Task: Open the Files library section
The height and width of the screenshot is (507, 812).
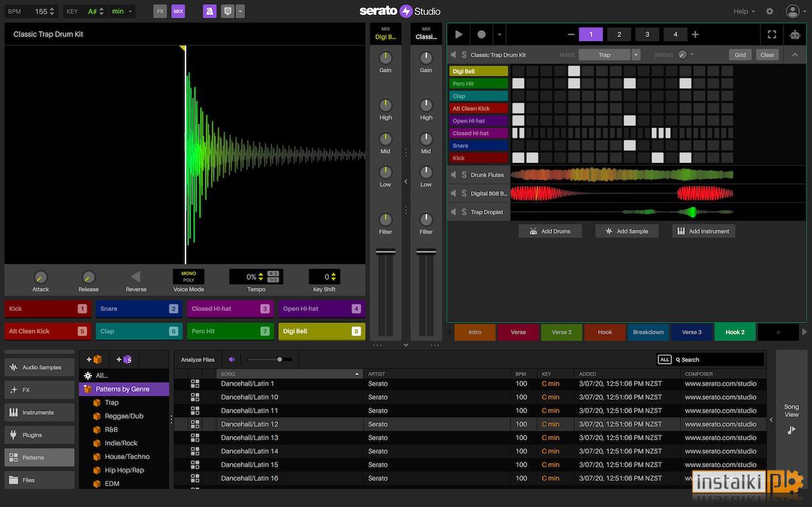Action: point(40,480)
